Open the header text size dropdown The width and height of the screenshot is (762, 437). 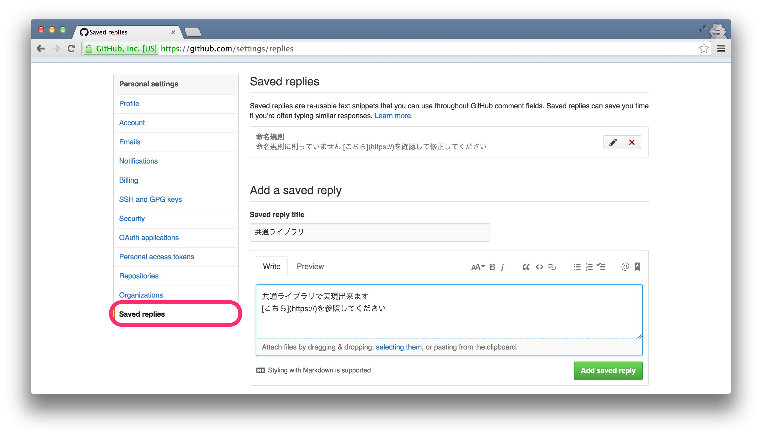[x=478, y=267]
